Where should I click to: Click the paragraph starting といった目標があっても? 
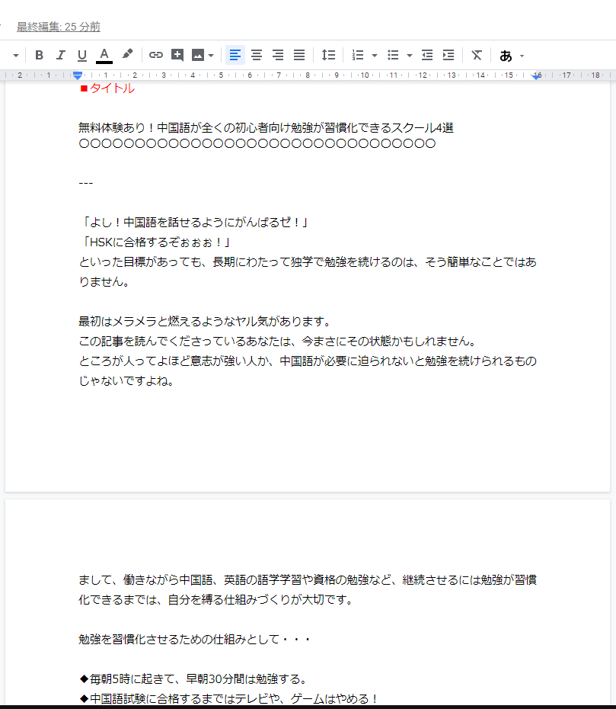(308, 271)
